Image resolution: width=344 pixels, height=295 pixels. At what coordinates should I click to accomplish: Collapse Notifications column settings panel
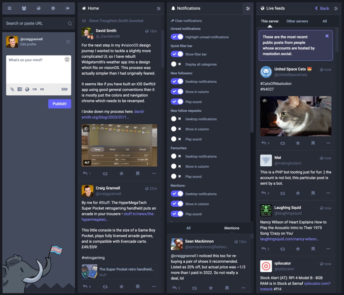click(x=248, y=8)
